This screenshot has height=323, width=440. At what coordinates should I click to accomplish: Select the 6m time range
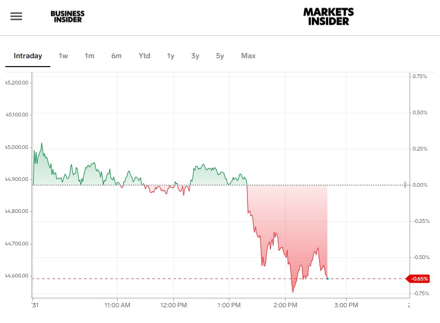pyautogui.click(x=117, y=56)
